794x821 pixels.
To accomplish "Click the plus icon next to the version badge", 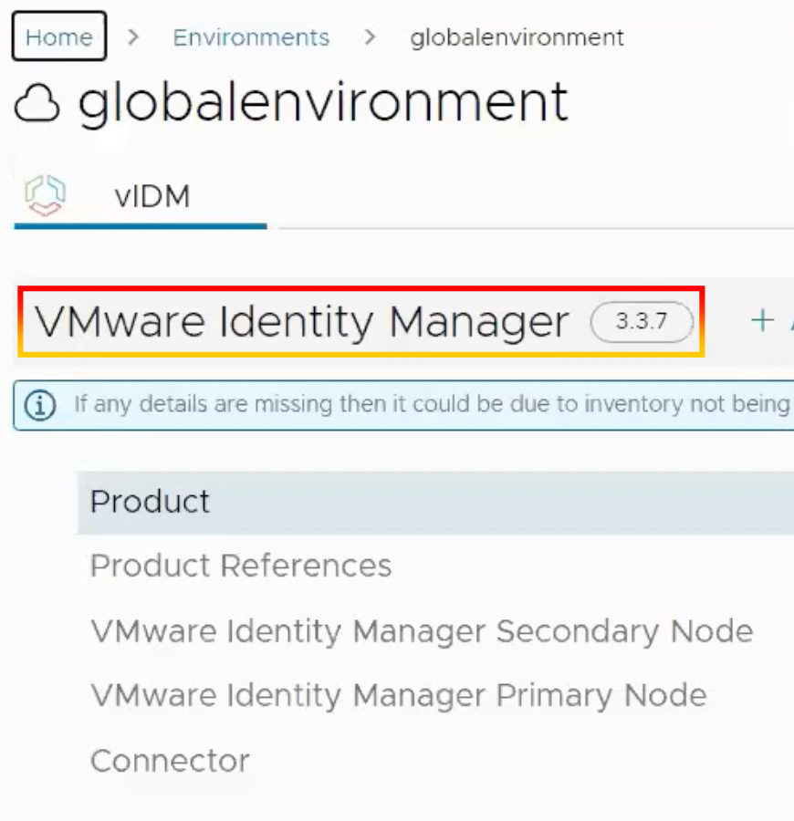I will (x=761, y=320).
